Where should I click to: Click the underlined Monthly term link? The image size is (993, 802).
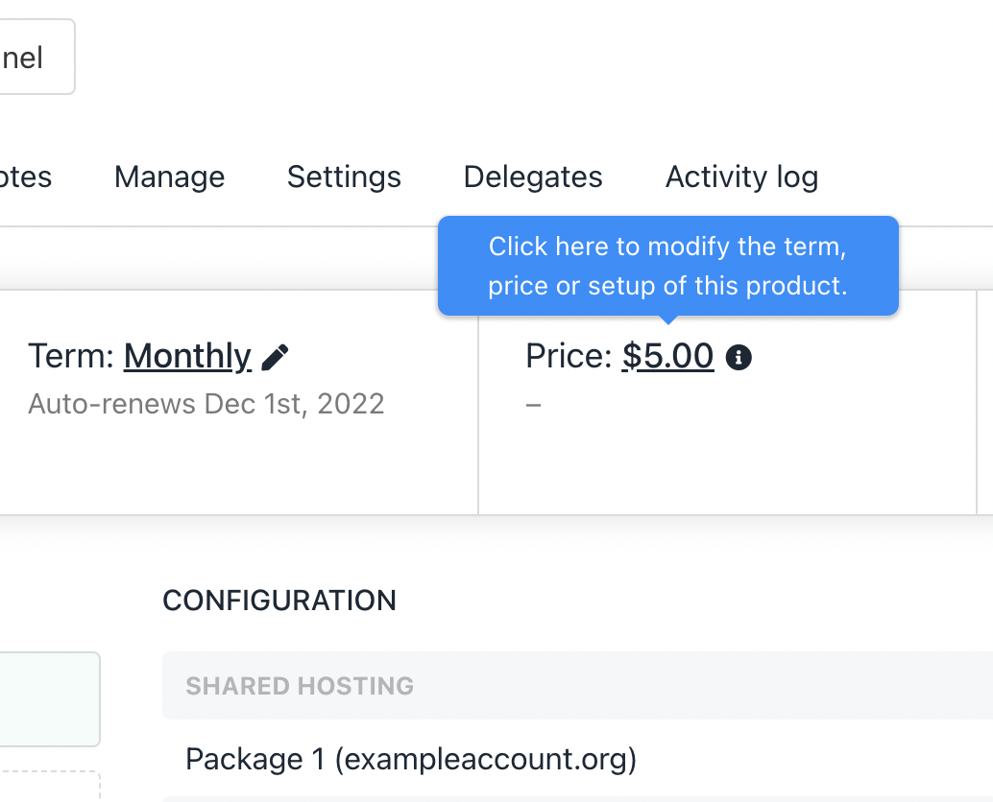(x=187, y=357)
